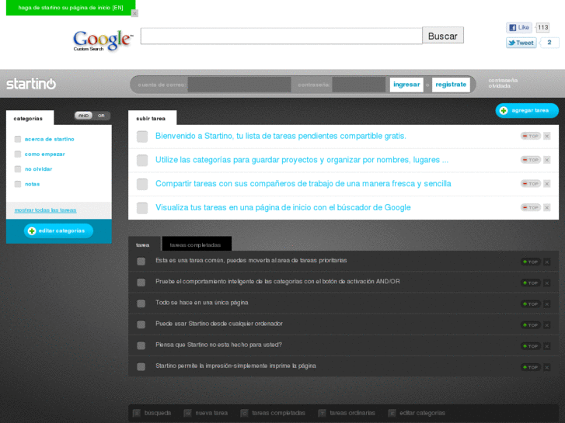Click the blue 'editar categorías' button

tap(59, 231)
